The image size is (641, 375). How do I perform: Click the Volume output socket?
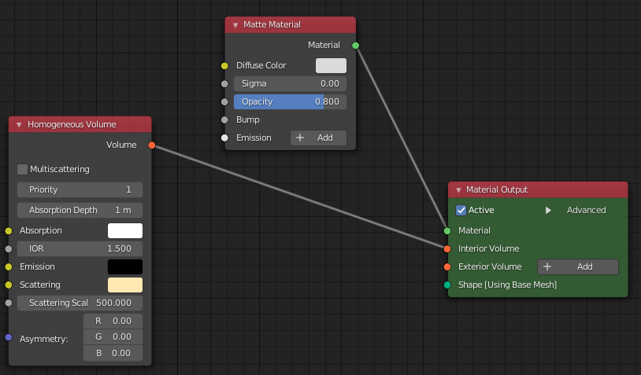151,145
